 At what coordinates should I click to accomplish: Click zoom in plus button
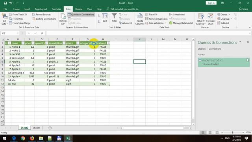(243, 133)
